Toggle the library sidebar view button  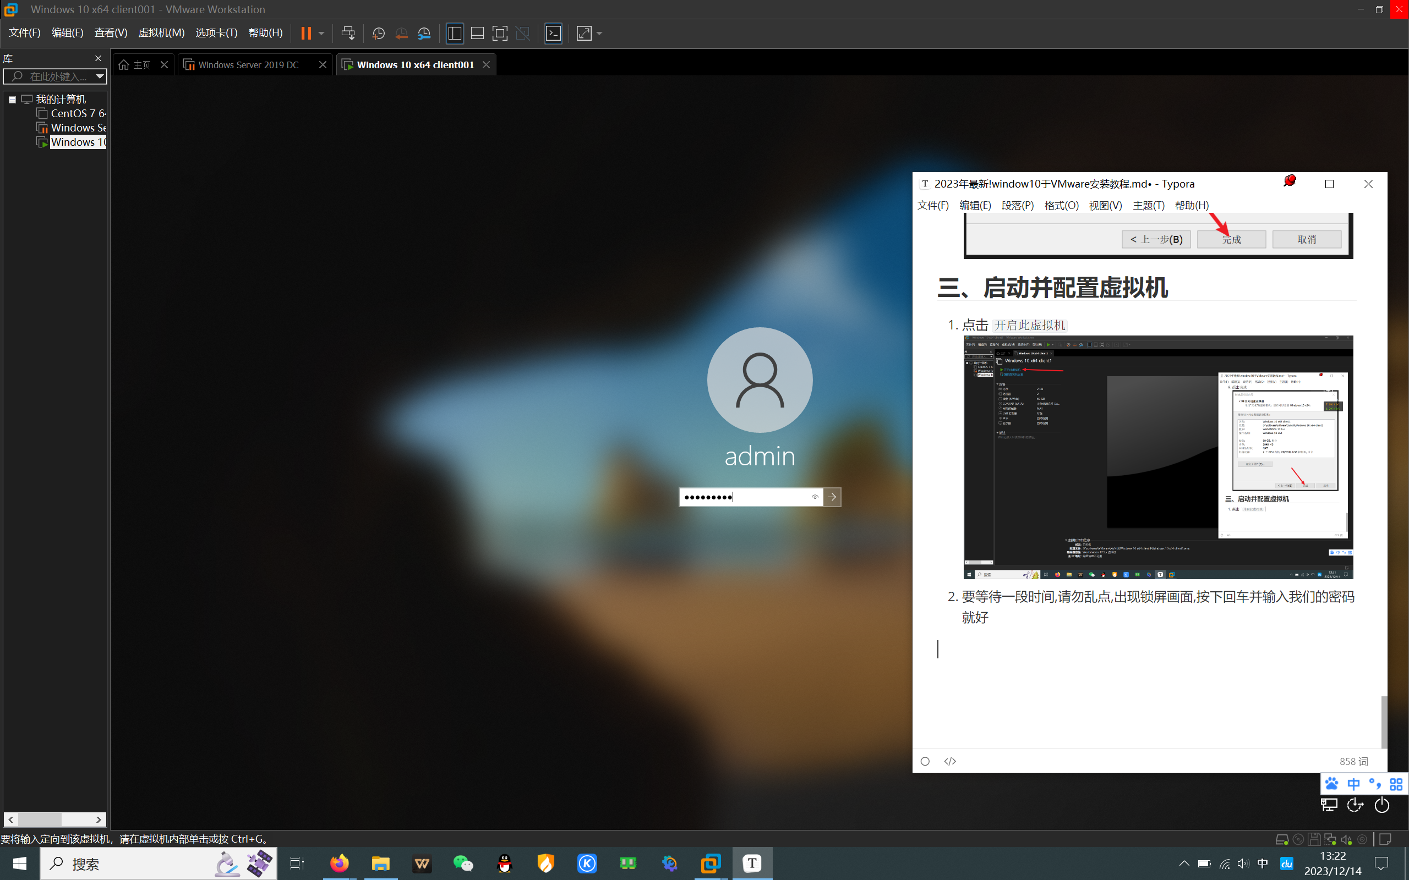pos(455,33)
